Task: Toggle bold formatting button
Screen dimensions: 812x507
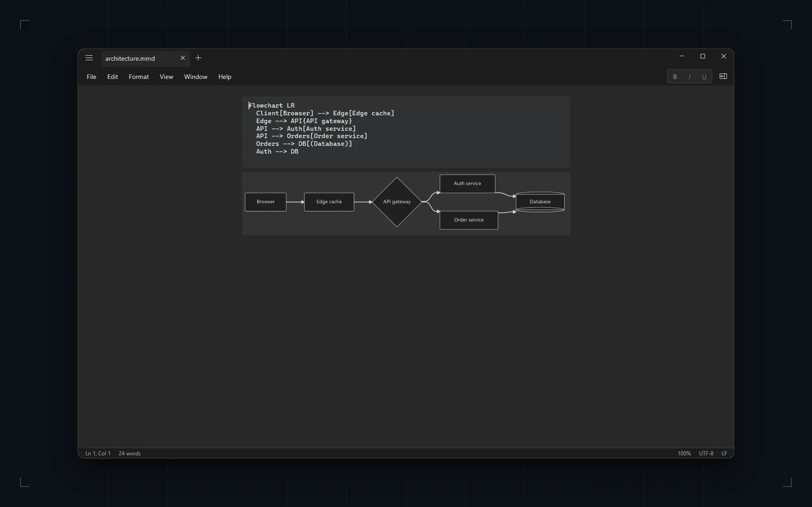Action: (675, 77)
